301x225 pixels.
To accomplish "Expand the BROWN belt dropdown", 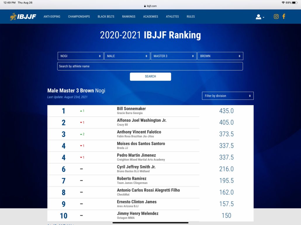I will tap(220, 56).
